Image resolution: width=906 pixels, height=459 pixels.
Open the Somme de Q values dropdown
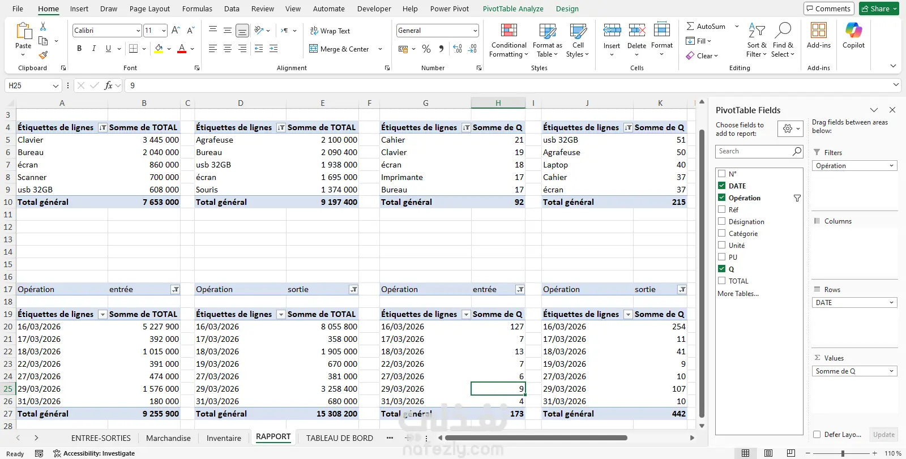click(892, 371)
